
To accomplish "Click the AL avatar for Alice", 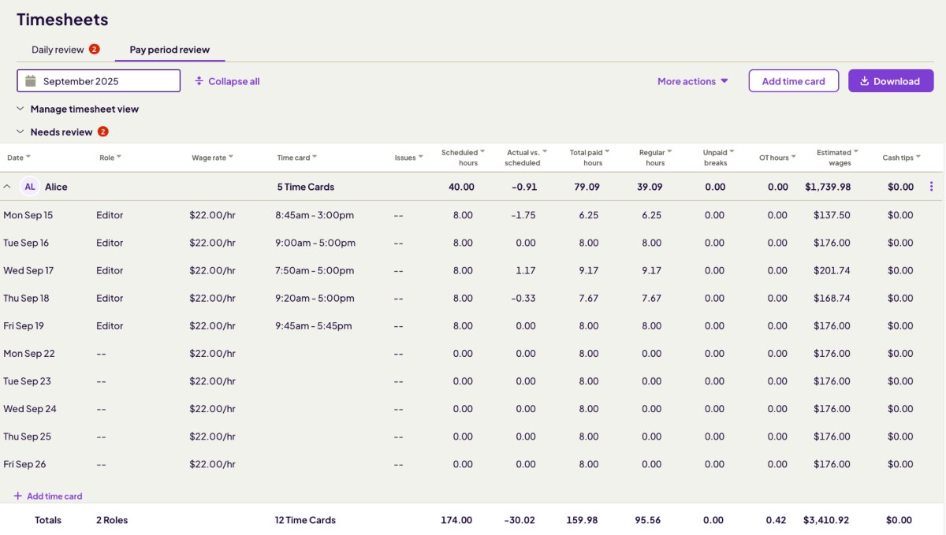I will pyautogui.click(x=30, y=187).
